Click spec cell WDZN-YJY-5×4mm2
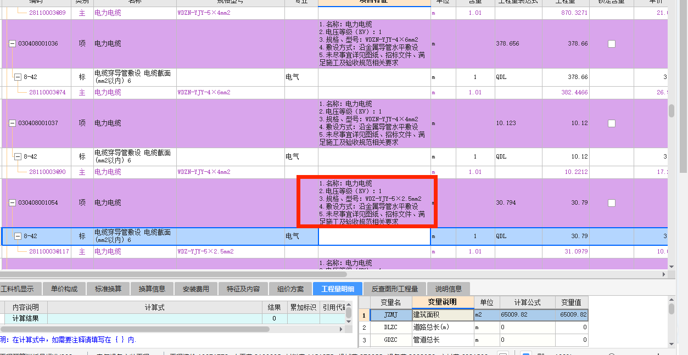This screenshot has width=688, height=355. [204, 13]
